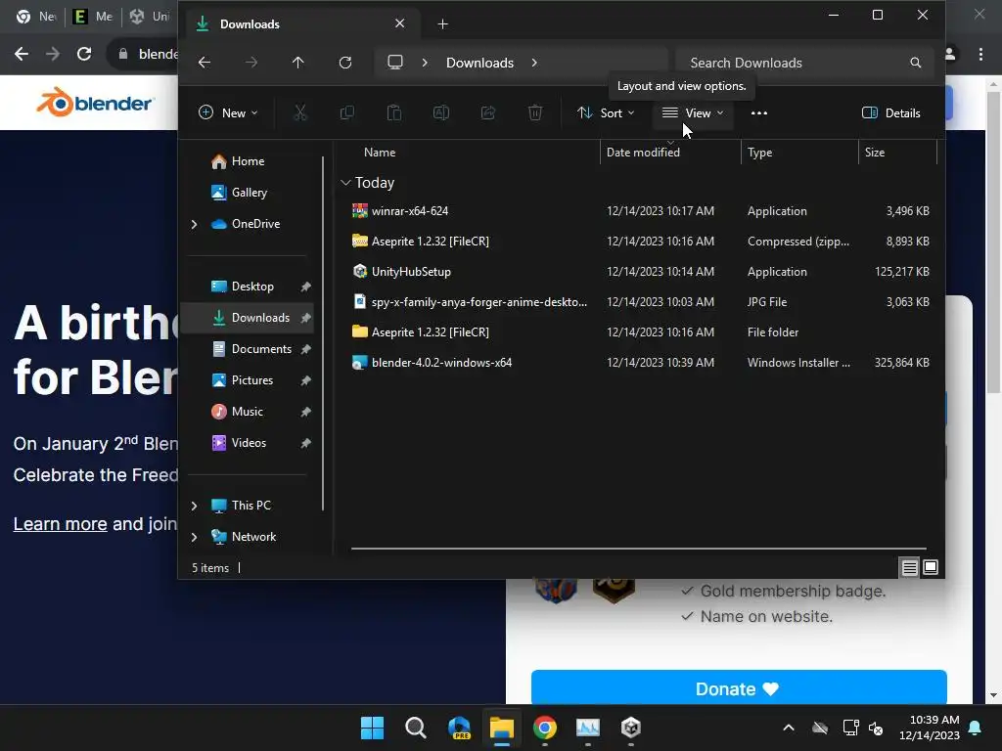
Task: Click chevron before Downloads in address bar
Action: coord(425,63)
